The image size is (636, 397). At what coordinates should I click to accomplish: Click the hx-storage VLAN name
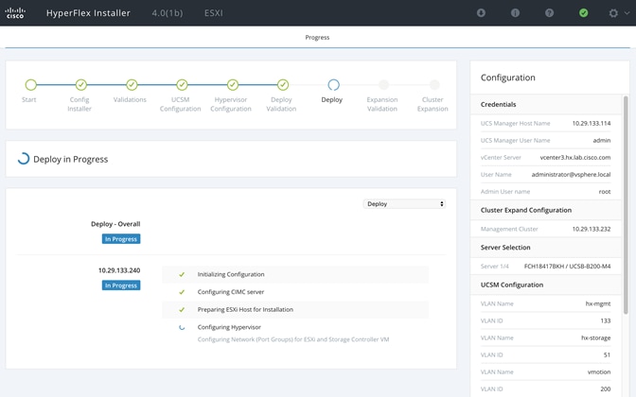tap(595, 337)
